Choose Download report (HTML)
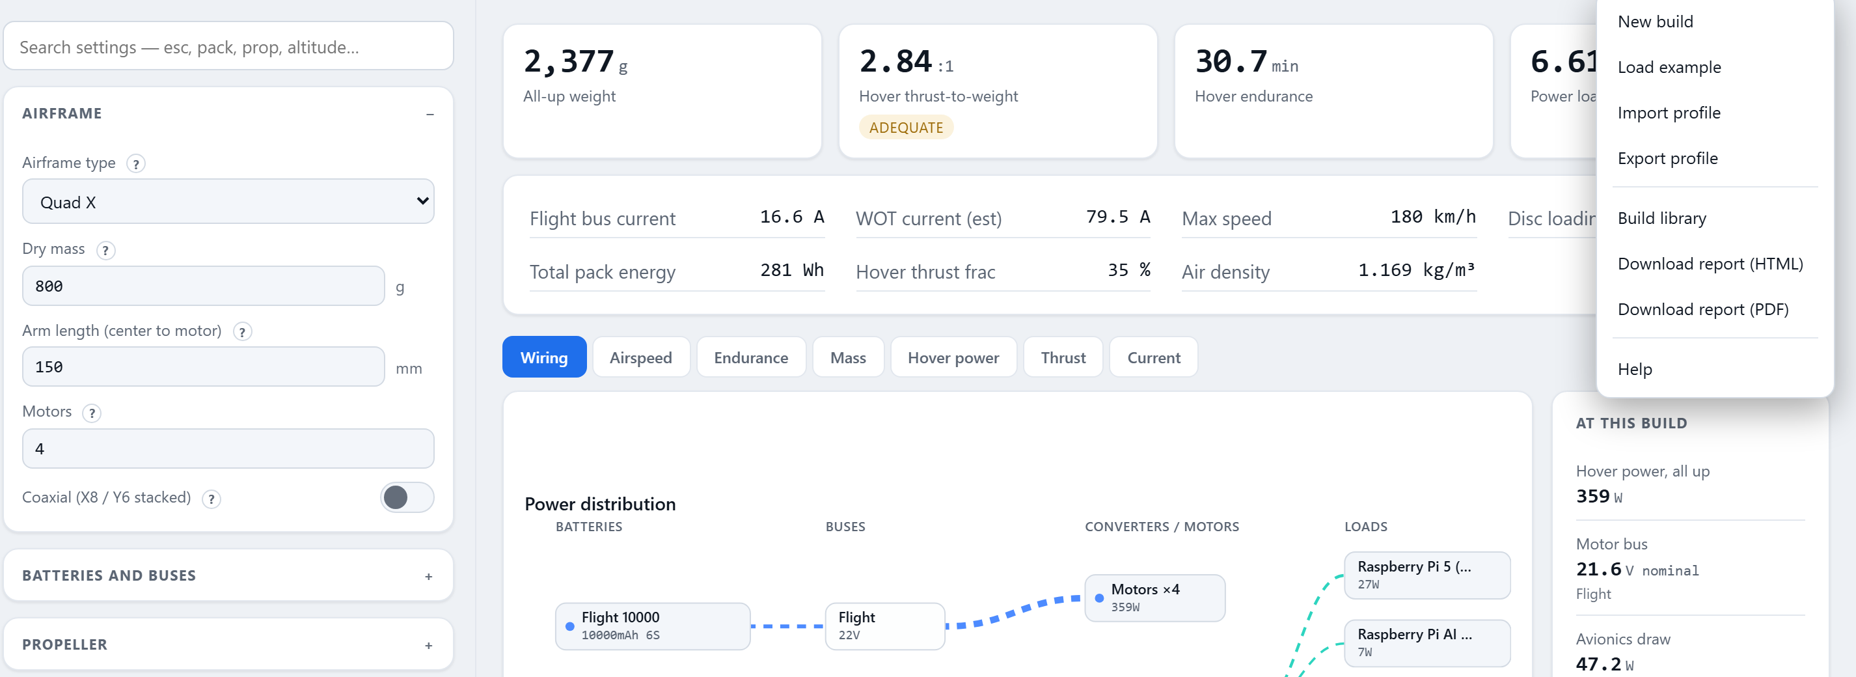This screenshot has width=1856, height=677. (x=1715, y=264)
